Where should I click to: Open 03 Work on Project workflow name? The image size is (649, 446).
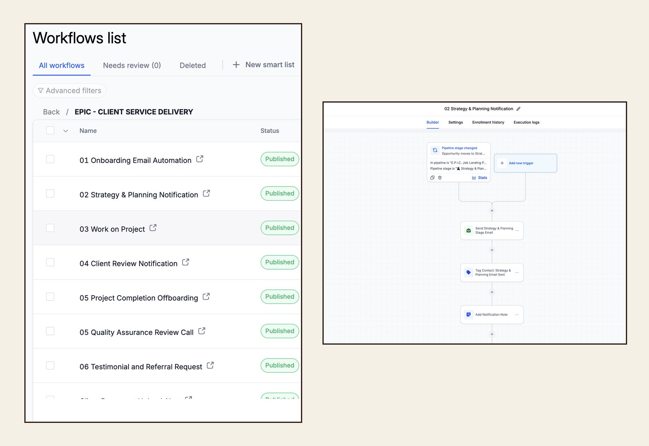click(112, 229)
